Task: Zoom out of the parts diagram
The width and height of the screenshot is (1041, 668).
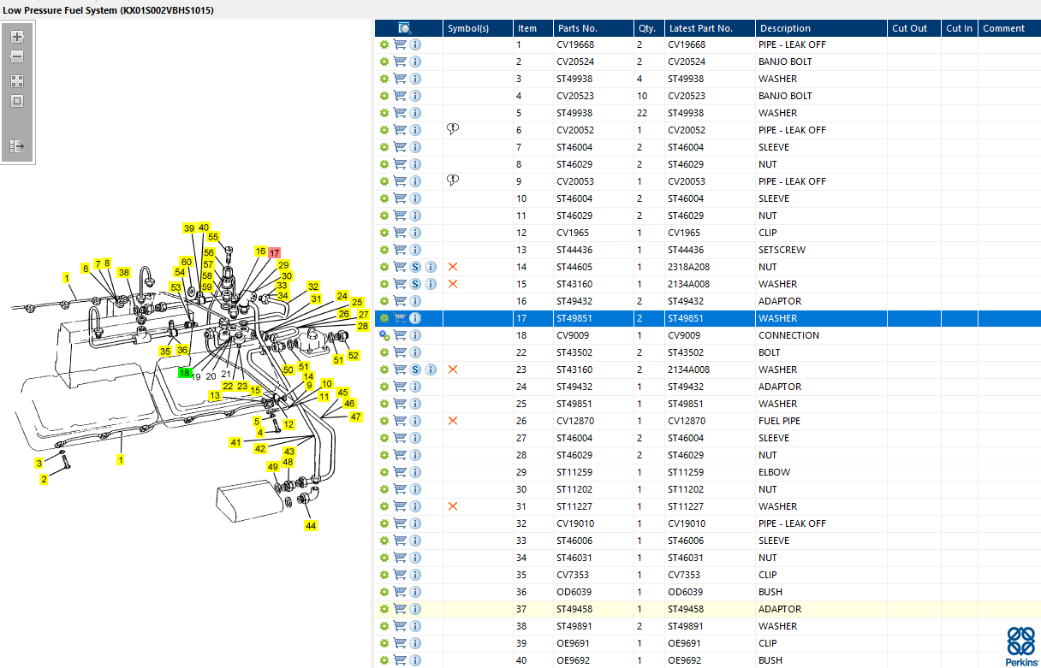Action: point(17,56)
